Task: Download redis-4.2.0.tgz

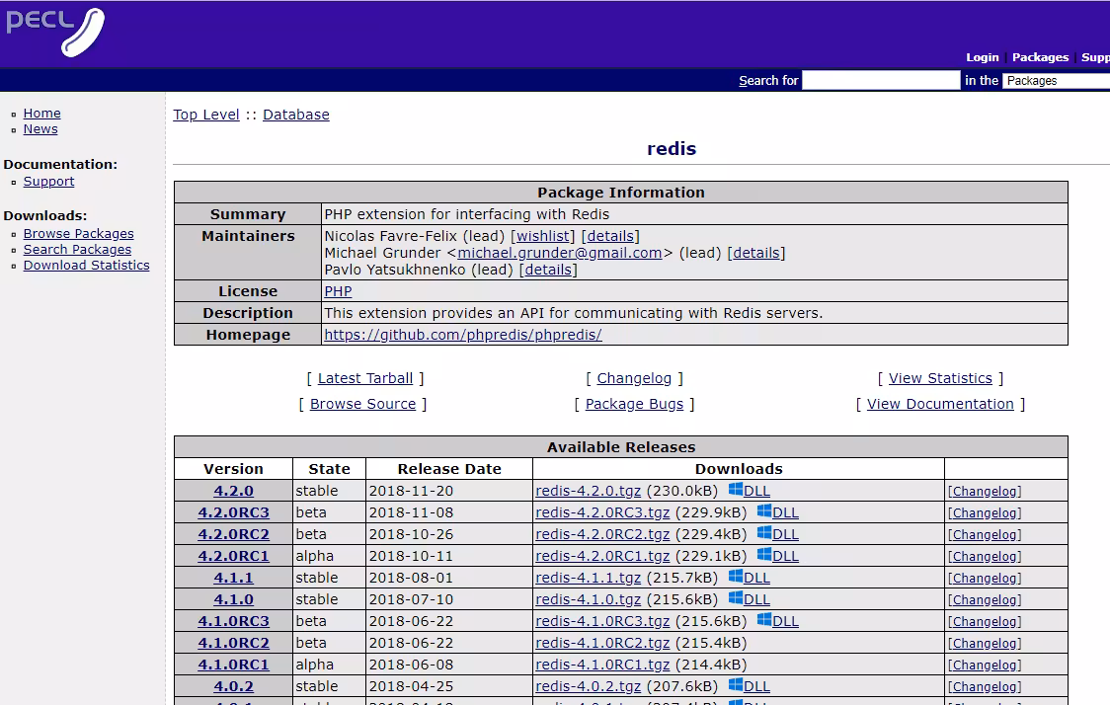Action: [x=589, y=491]
